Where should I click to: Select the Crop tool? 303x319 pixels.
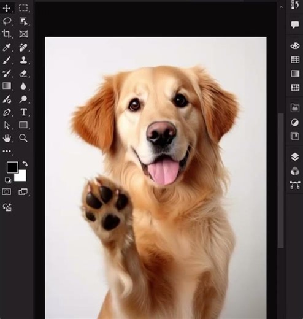7,34
